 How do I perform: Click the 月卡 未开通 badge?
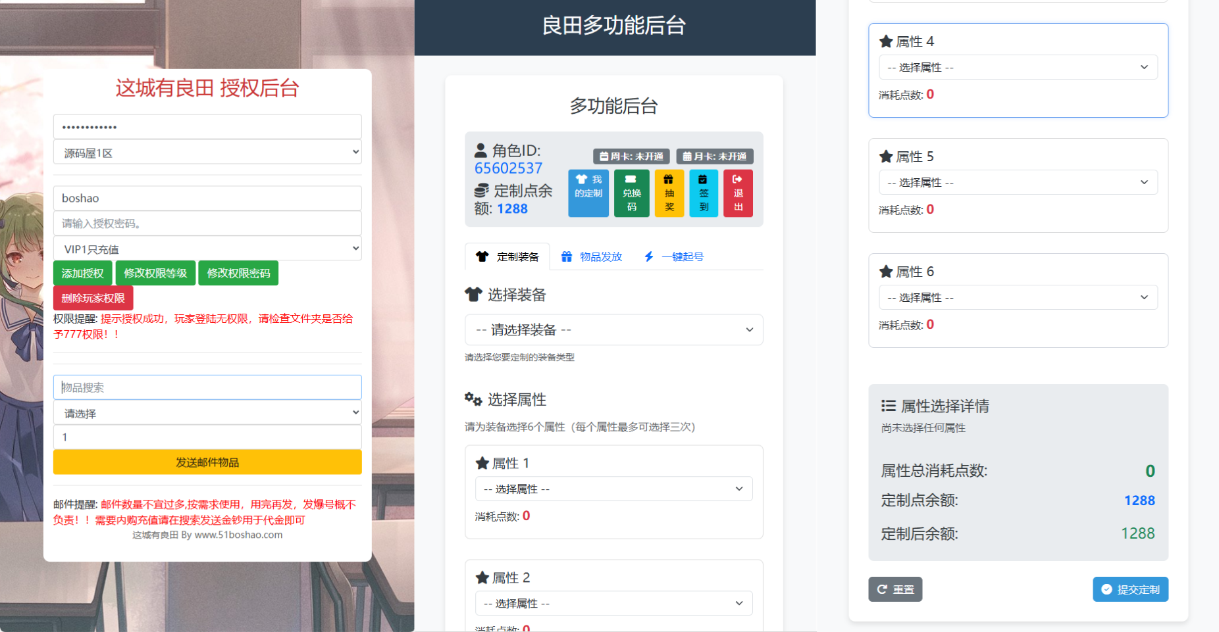coord(715,157)
